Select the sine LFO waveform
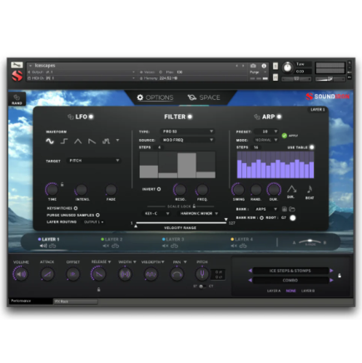Image resolution: width=362 pixels, height=363 pixels. click(x=50, y=142)
